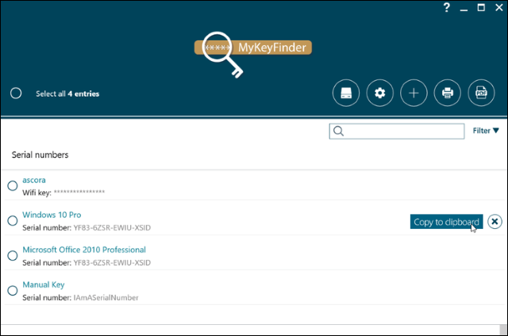Toggle Select all 4 entries radio
This screenshot has width=508, height=336.
[x=16, y=94]
